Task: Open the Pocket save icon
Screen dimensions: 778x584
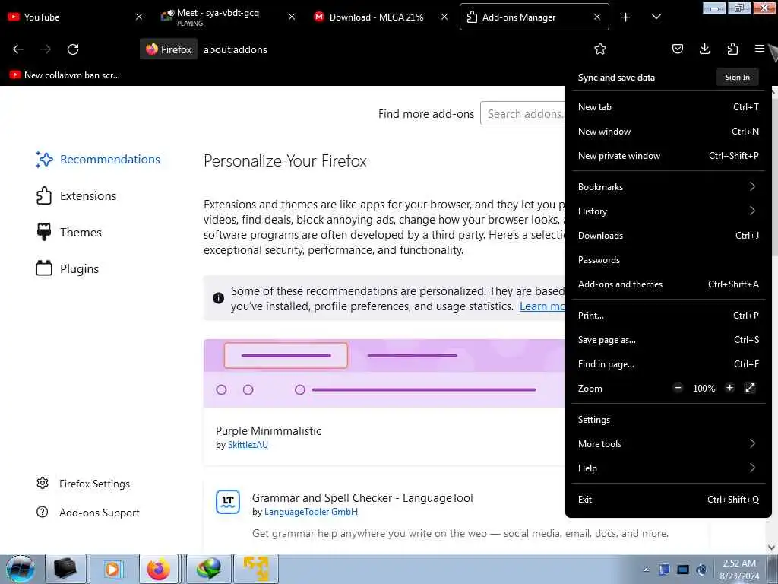Action: tap(677, 49)
